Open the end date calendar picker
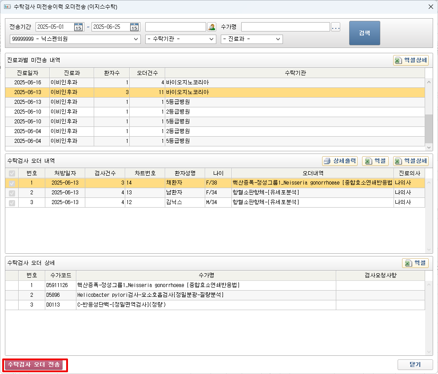438x374 pixels. point(135,27)
